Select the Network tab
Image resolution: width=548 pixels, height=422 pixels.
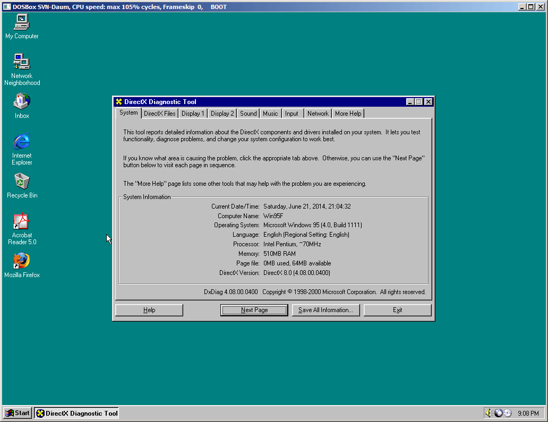coord(318,114)
